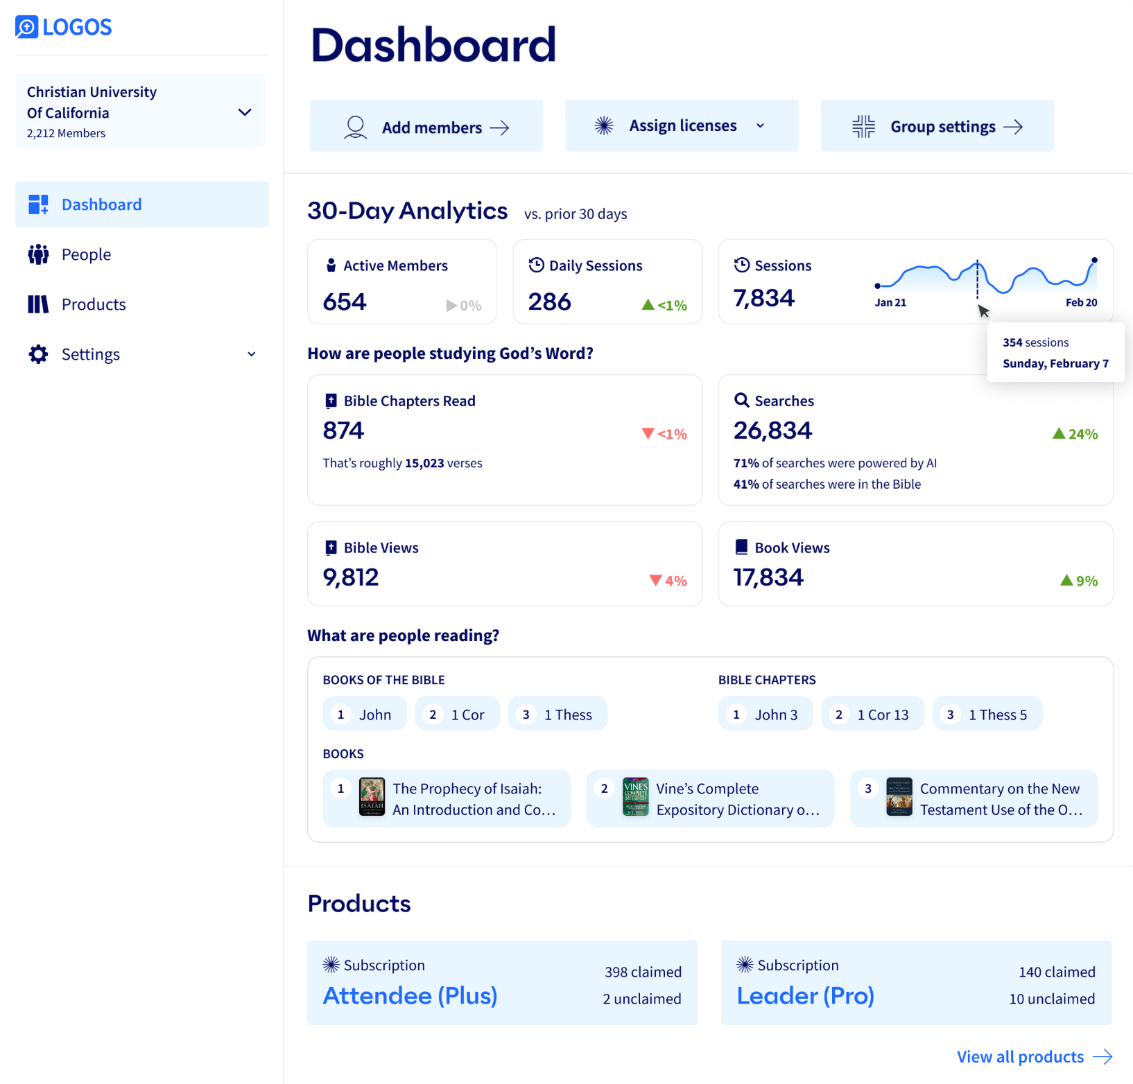Click the Assign licenses starburst icon
1133x1084 pixels.
(x=604, y=125)
